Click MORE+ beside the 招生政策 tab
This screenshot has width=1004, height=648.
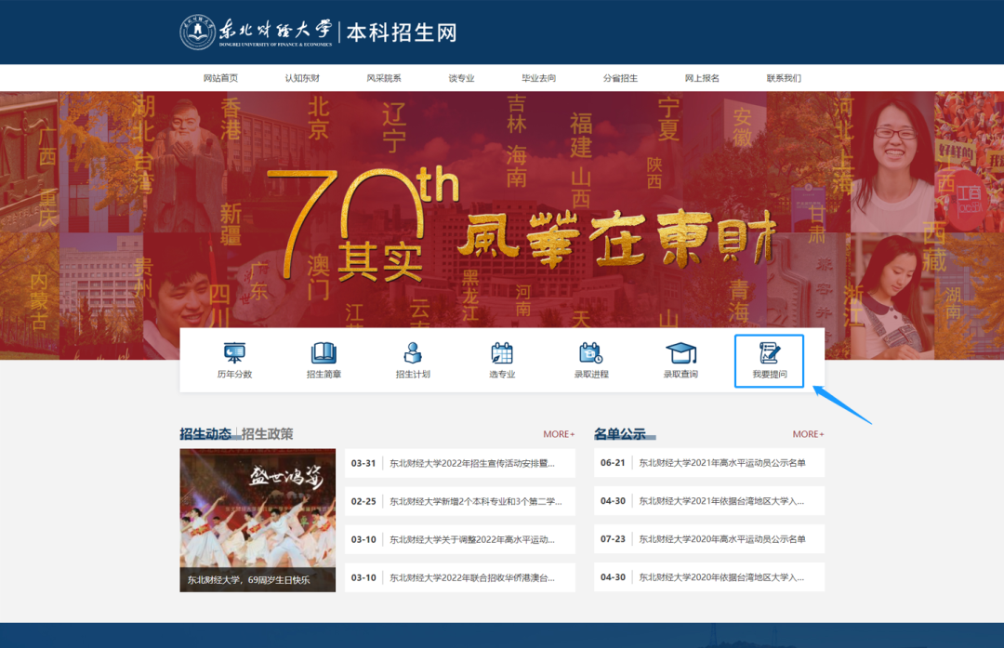click(x=559, y=434)
